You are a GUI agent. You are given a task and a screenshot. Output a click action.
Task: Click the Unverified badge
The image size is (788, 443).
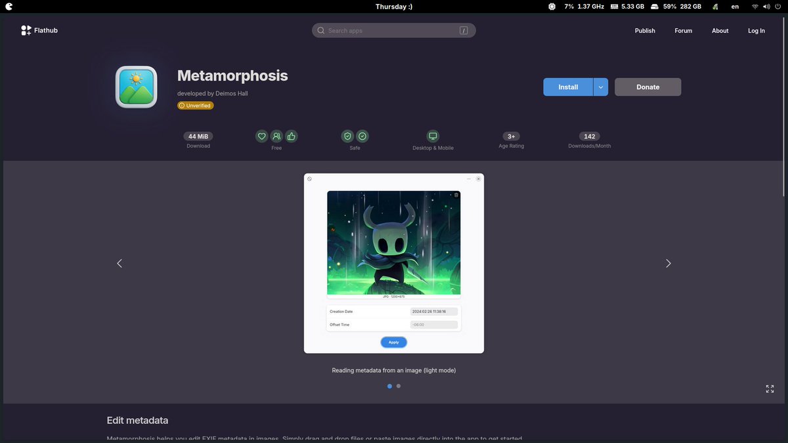195,105
